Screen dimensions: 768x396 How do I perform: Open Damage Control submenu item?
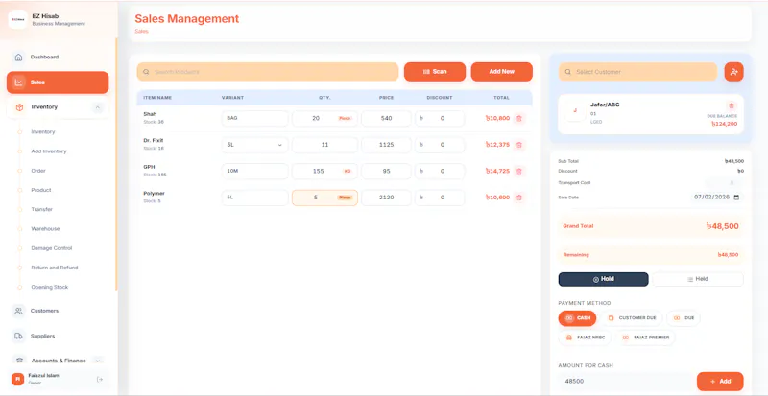pos(52,248)
